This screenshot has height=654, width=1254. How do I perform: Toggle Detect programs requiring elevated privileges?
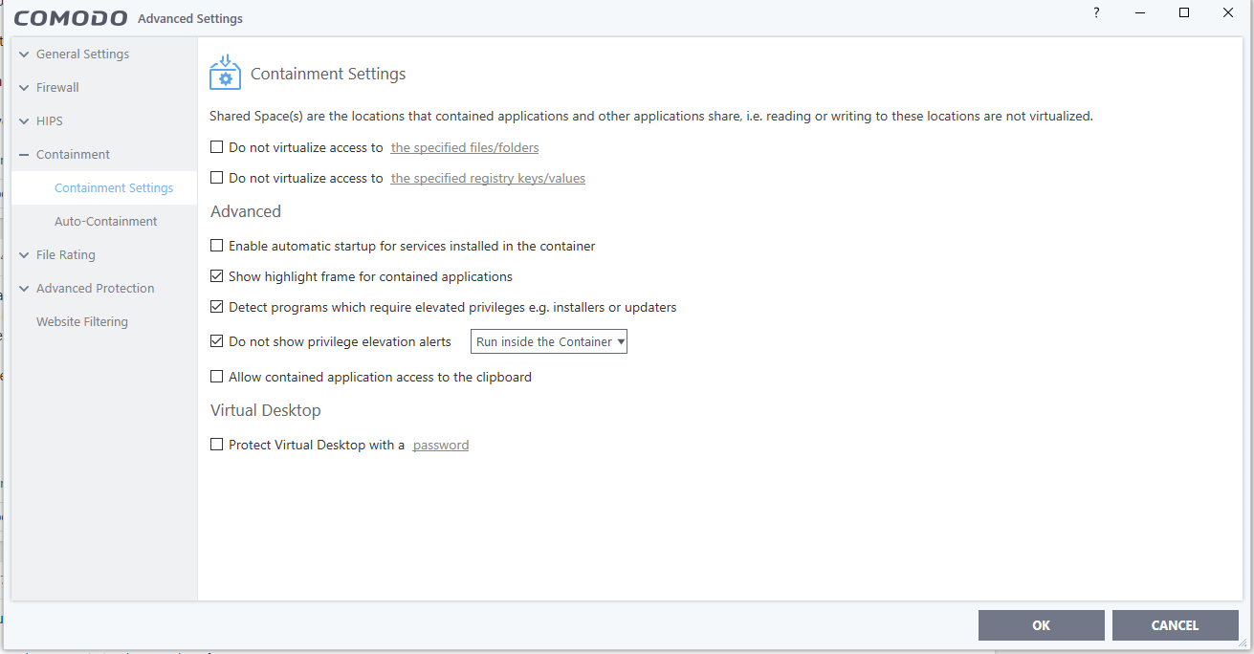pos(217,307)
